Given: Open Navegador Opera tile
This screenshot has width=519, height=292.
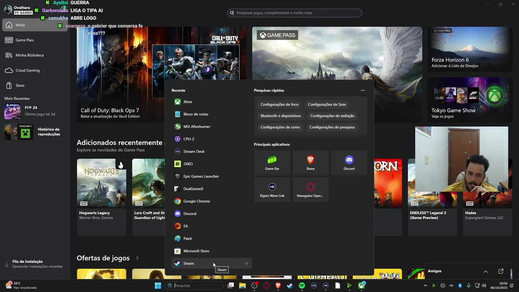Looking at the screenshot, I should (311, 190).
